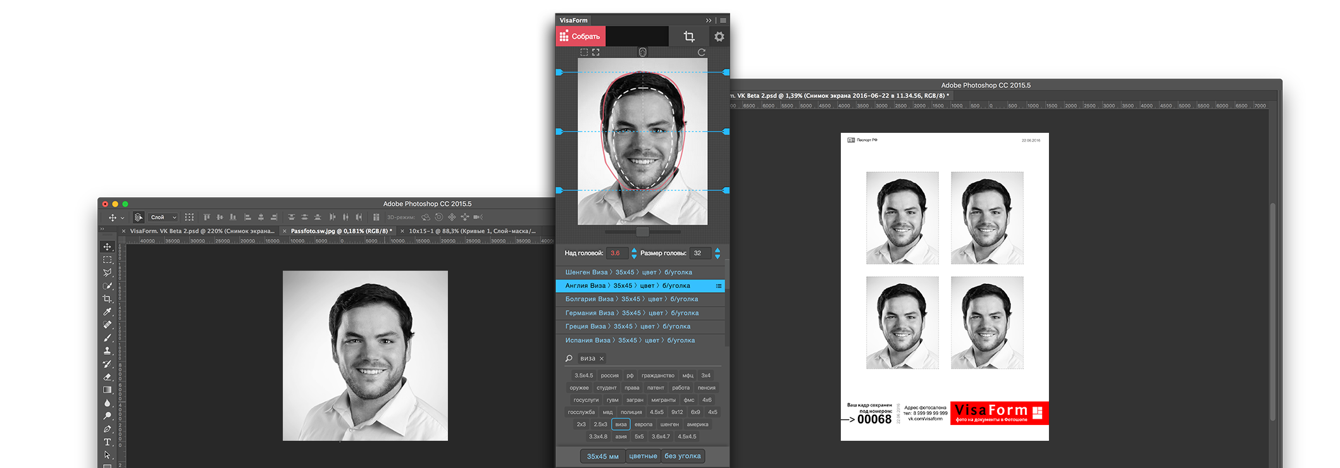Click the 'Над головой' value field
Image resolution: width=1340 pixels, height=468 pixels.
coord(616,253)
